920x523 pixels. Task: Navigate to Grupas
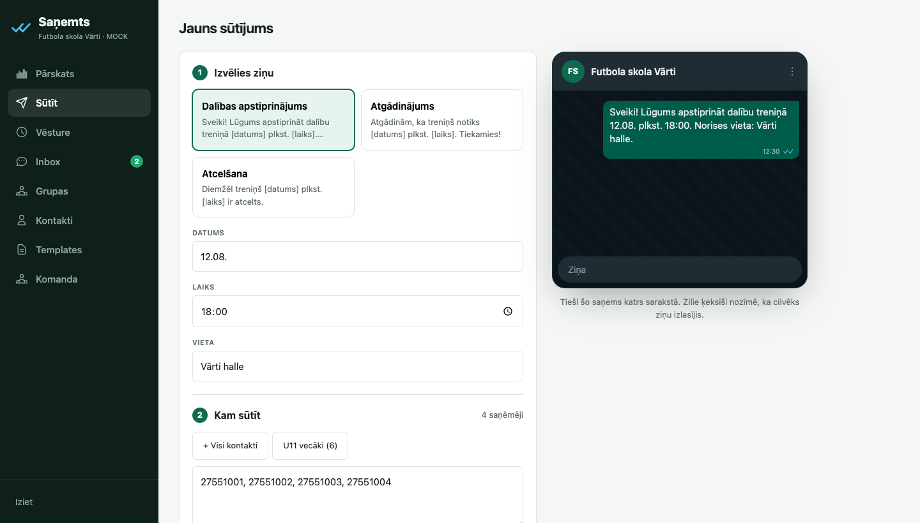pyautogui.click(x=79, y=191)
